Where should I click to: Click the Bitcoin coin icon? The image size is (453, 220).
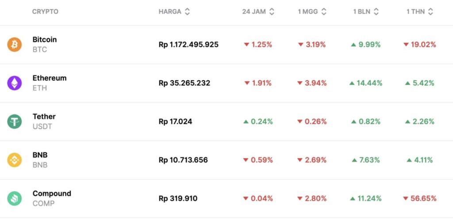point(14,45)
